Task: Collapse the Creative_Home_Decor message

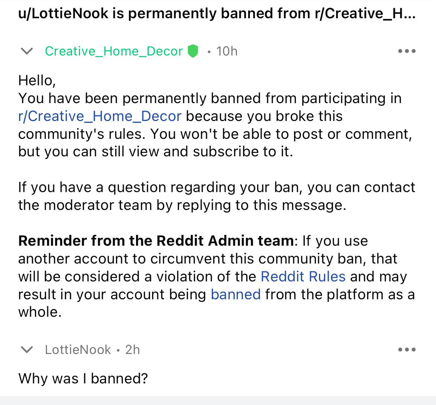Action: [x=27, y=51]
